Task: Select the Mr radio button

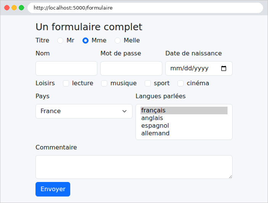Action: point(60,41)
